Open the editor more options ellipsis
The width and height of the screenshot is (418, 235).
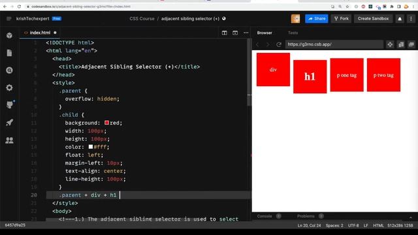(x=246, y=33)
